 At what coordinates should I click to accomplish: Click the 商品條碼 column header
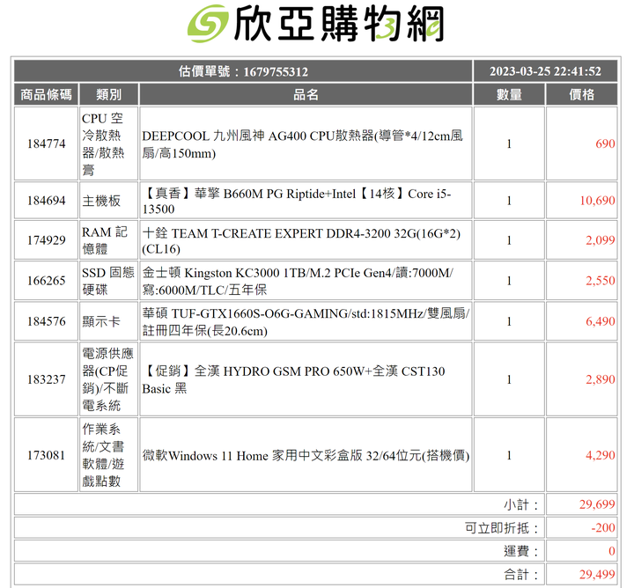coord(46,94)
